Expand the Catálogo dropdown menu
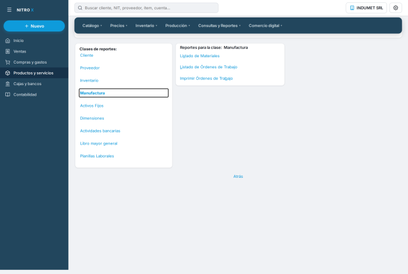The height and width of the screenshot is (274, 408). (x=92, y=26)
